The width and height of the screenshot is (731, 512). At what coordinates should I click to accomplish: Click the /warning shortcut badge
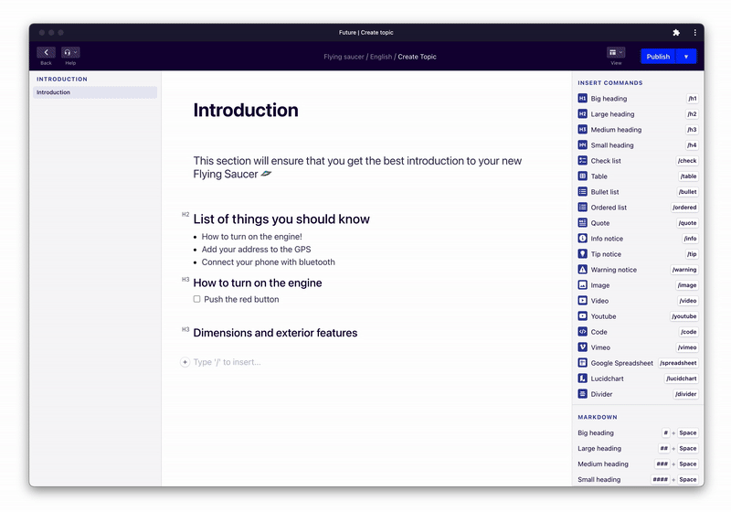click(684, 269)
